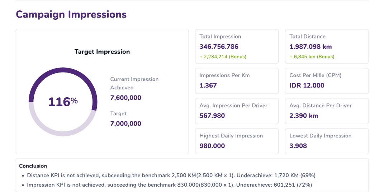Select the Distance KPI conclusion bullet

pyautogui.click(x=171, y=175)
